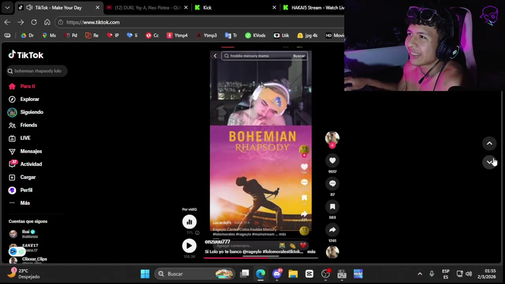This screenshot has height=284, width=505.
Task: Click the TikTok logo
Action: click(x=26, y=55)
